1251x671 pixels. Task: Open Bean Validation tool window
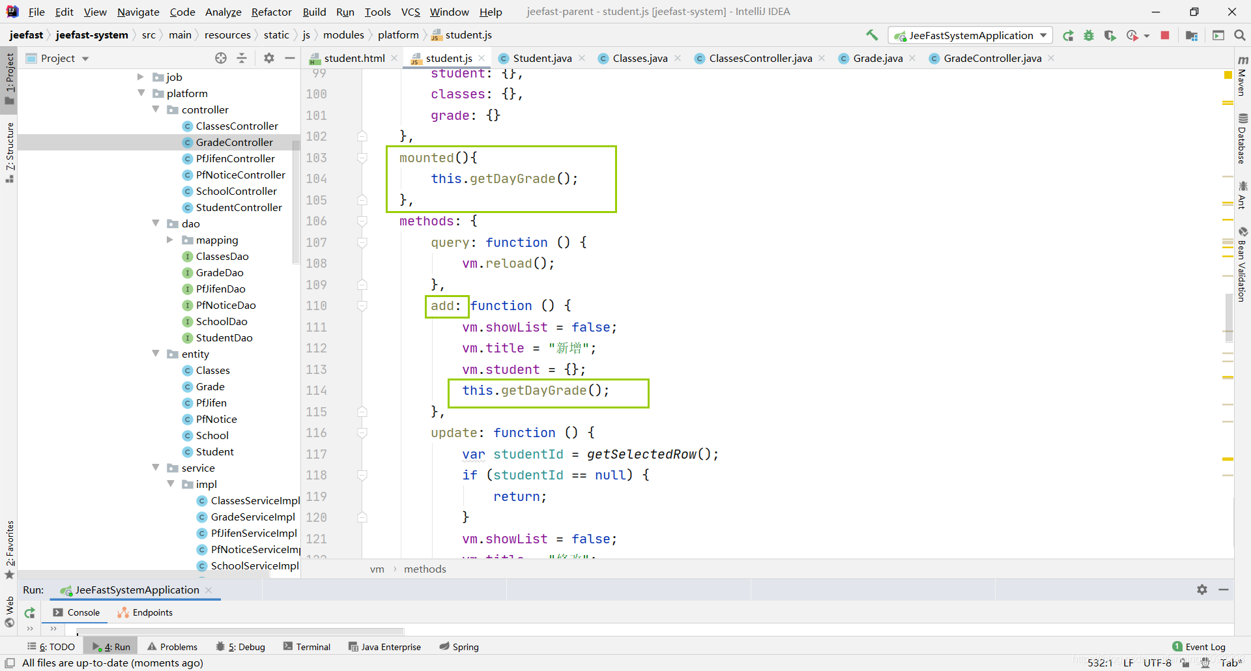(x=1243, y=264)
